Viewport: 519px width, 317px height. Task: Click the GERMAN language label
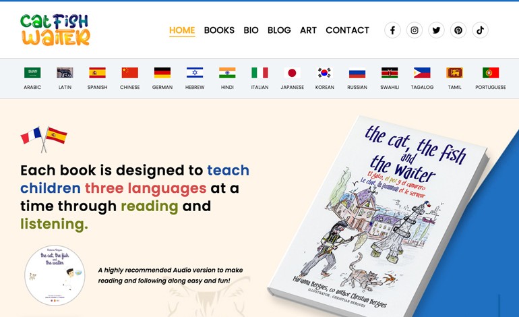click(162, 87)
